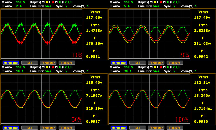
Task: Click red I swatch in 10 A panel header
Action: [53, 67]
